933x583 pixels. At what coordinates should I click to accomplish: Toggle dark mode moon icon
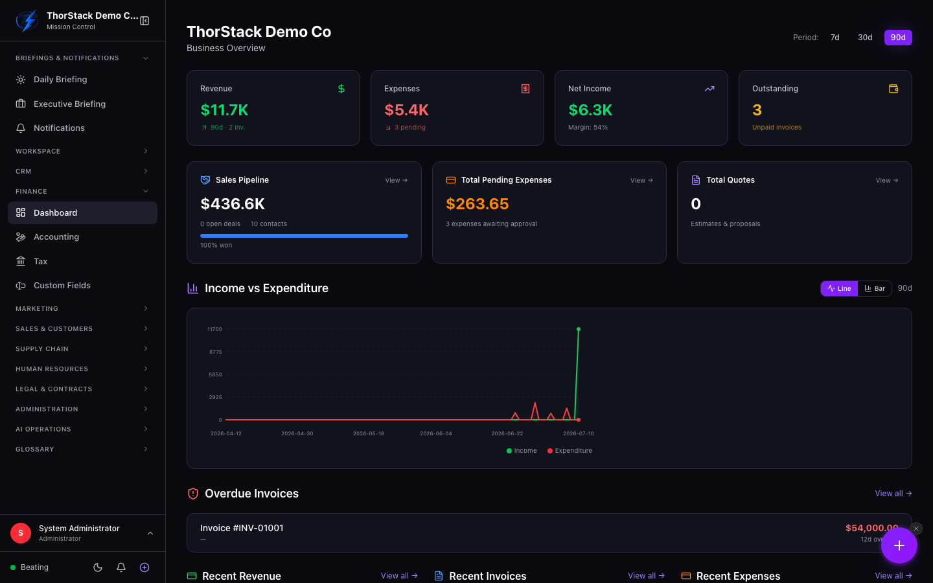tap(98, 567)
